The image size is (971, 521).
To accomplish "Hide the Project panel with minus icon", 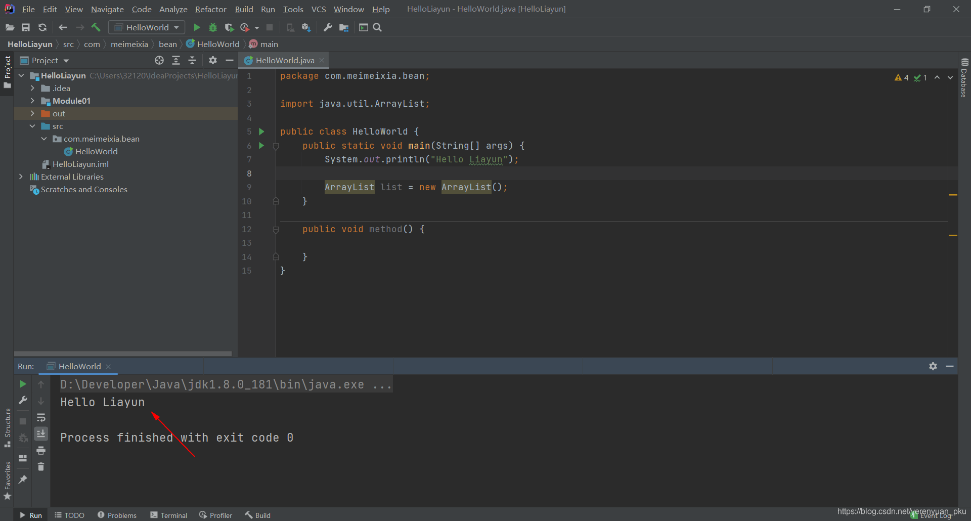I will coord(229,60).
